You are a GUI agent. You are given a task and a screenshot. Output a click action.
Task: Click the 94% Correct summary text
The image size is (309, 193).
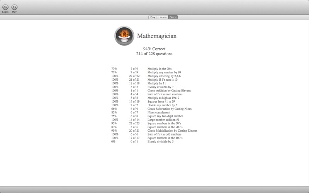click(x=154, y=49)
